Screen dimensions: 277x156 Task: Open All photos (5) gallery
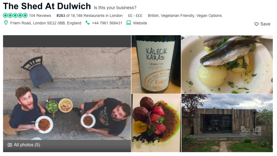pos(27,145)
